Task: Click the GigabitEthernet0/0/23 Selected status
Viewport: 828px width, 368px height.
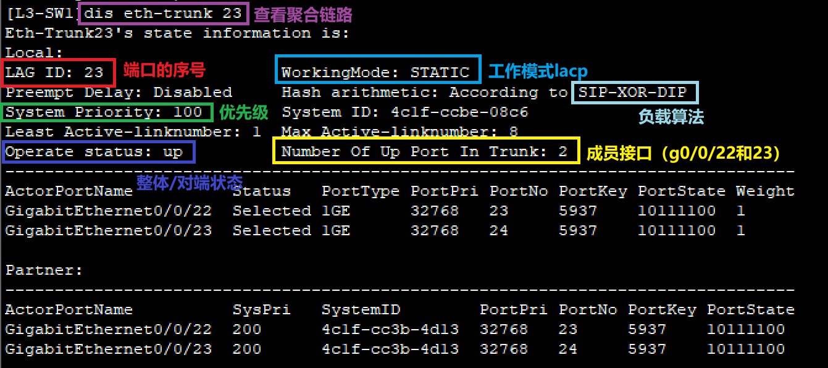Action: pos(272,230)
